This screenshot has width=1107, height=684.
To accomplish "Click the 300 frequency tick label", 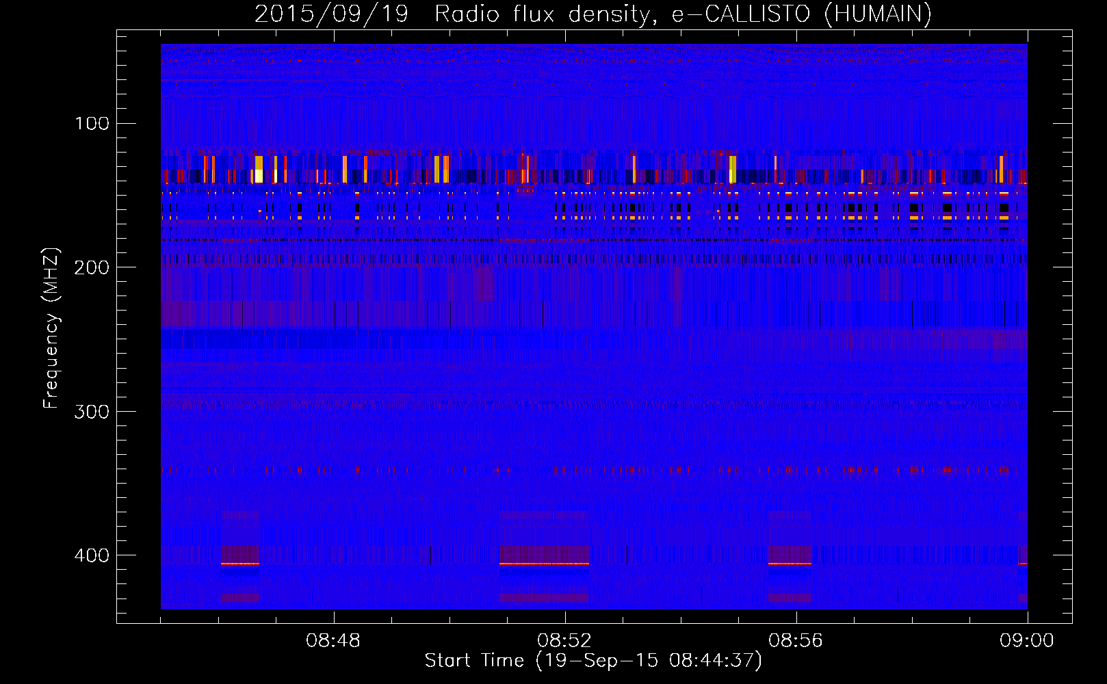I will click(92, 411).
